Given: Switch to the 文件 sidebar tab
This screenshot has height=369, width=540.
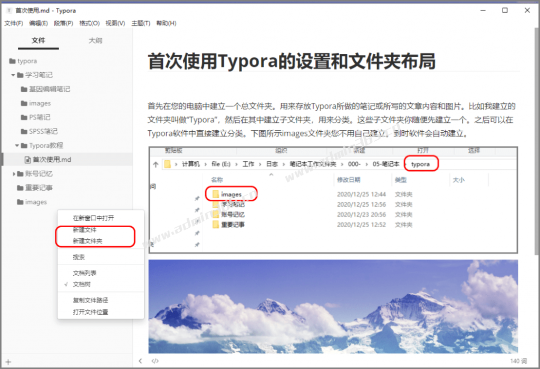Looking at the screenshot, I should click(38, 41).
